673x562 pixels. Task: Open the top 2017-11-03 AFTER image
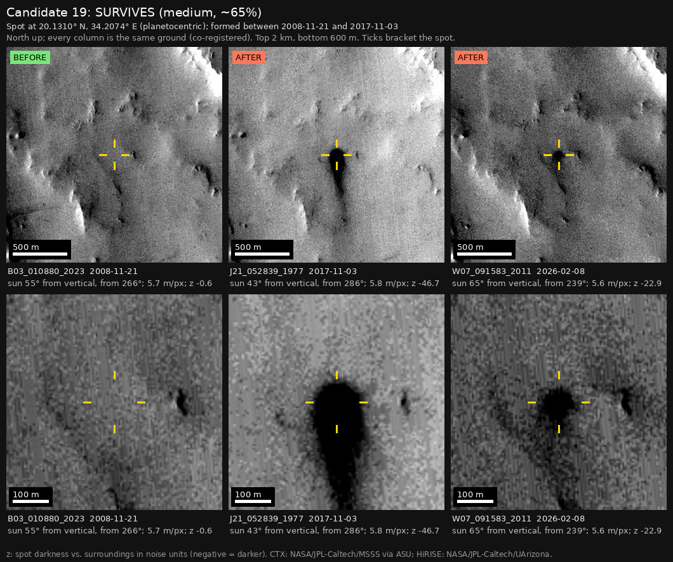point(336,155)
